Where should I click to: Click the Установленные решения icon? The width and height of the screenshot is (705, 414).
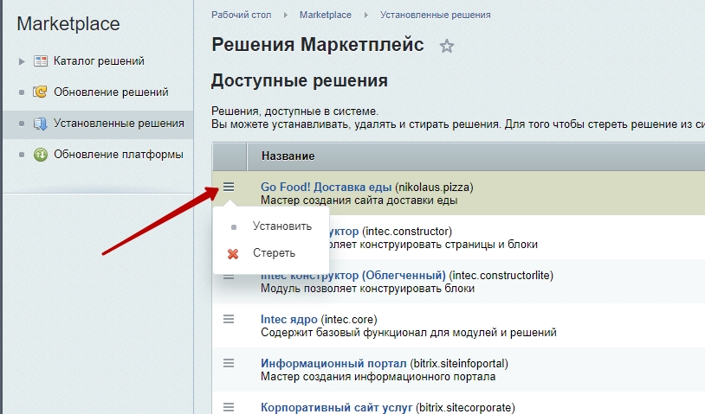point(40,124)
